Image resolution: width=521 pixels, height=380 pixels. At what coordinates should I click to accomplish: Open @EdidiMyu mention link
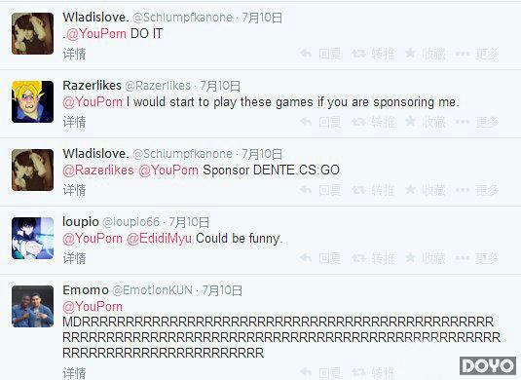(159, 239)
